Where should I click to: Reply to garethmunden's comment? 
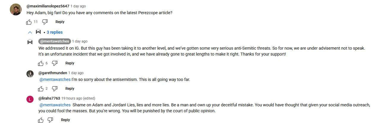pos(70,89)
